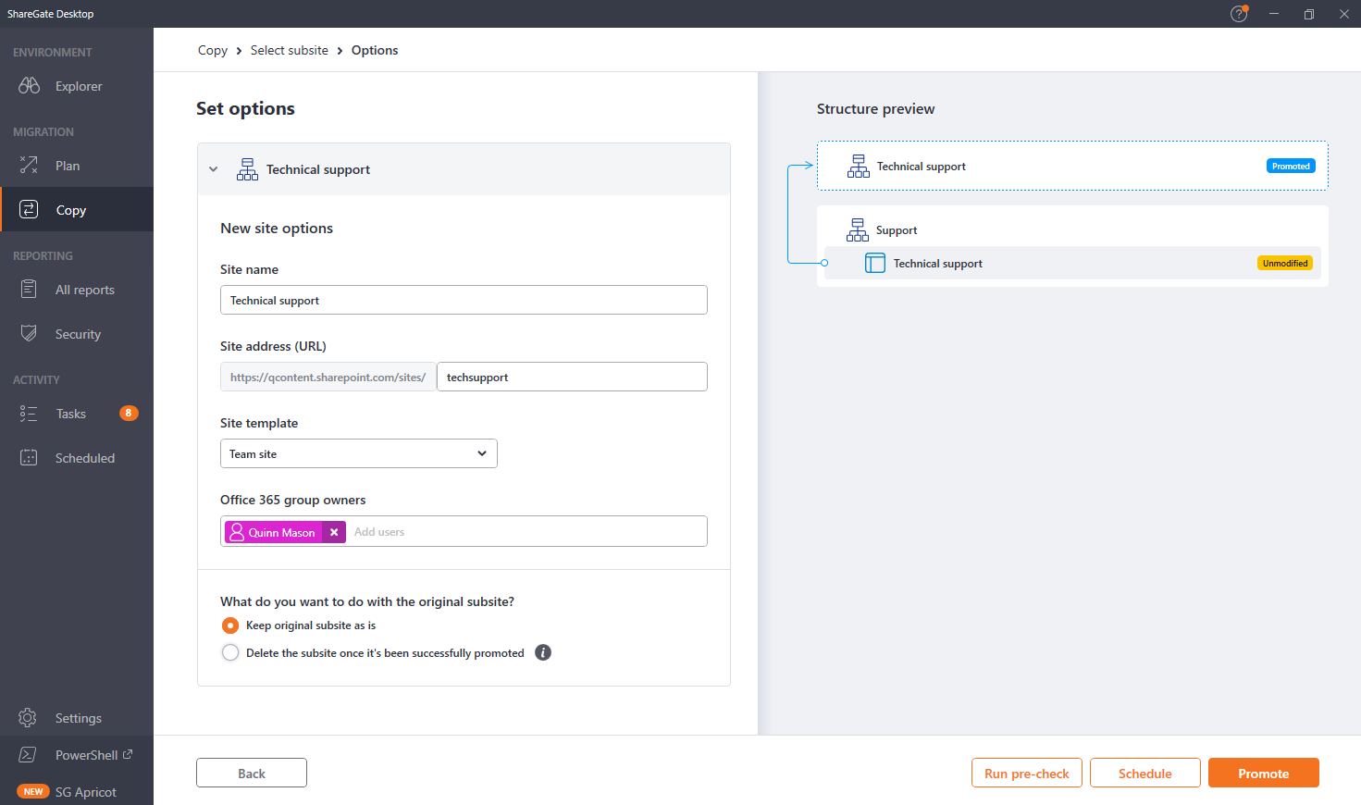Click the sharepoint.com/sites/ URL prefix

coord(328,377)
